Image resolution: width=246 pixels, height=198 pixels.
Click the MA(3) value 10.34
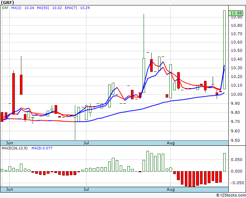[x=29, y=8]
